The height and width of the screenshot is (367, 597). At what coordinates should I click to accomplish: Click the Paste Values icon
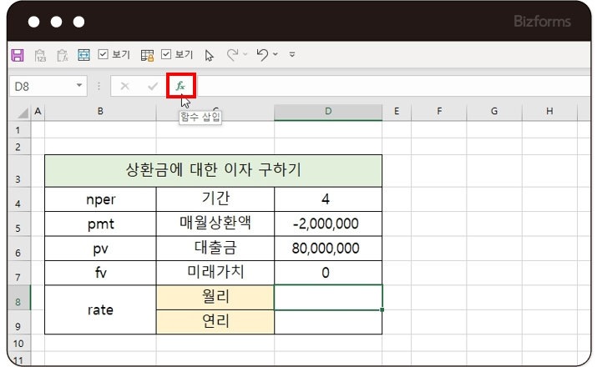40,55
